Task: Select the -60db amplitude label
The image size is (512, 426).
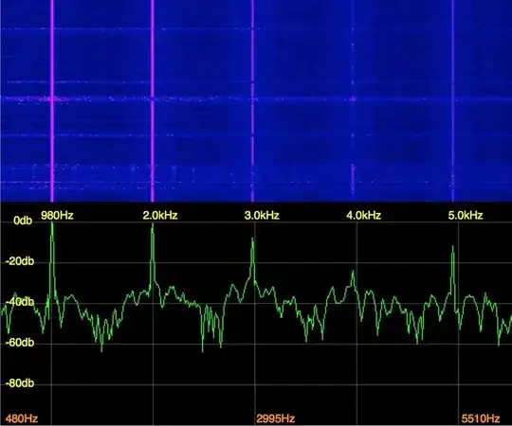Action: 20,343
